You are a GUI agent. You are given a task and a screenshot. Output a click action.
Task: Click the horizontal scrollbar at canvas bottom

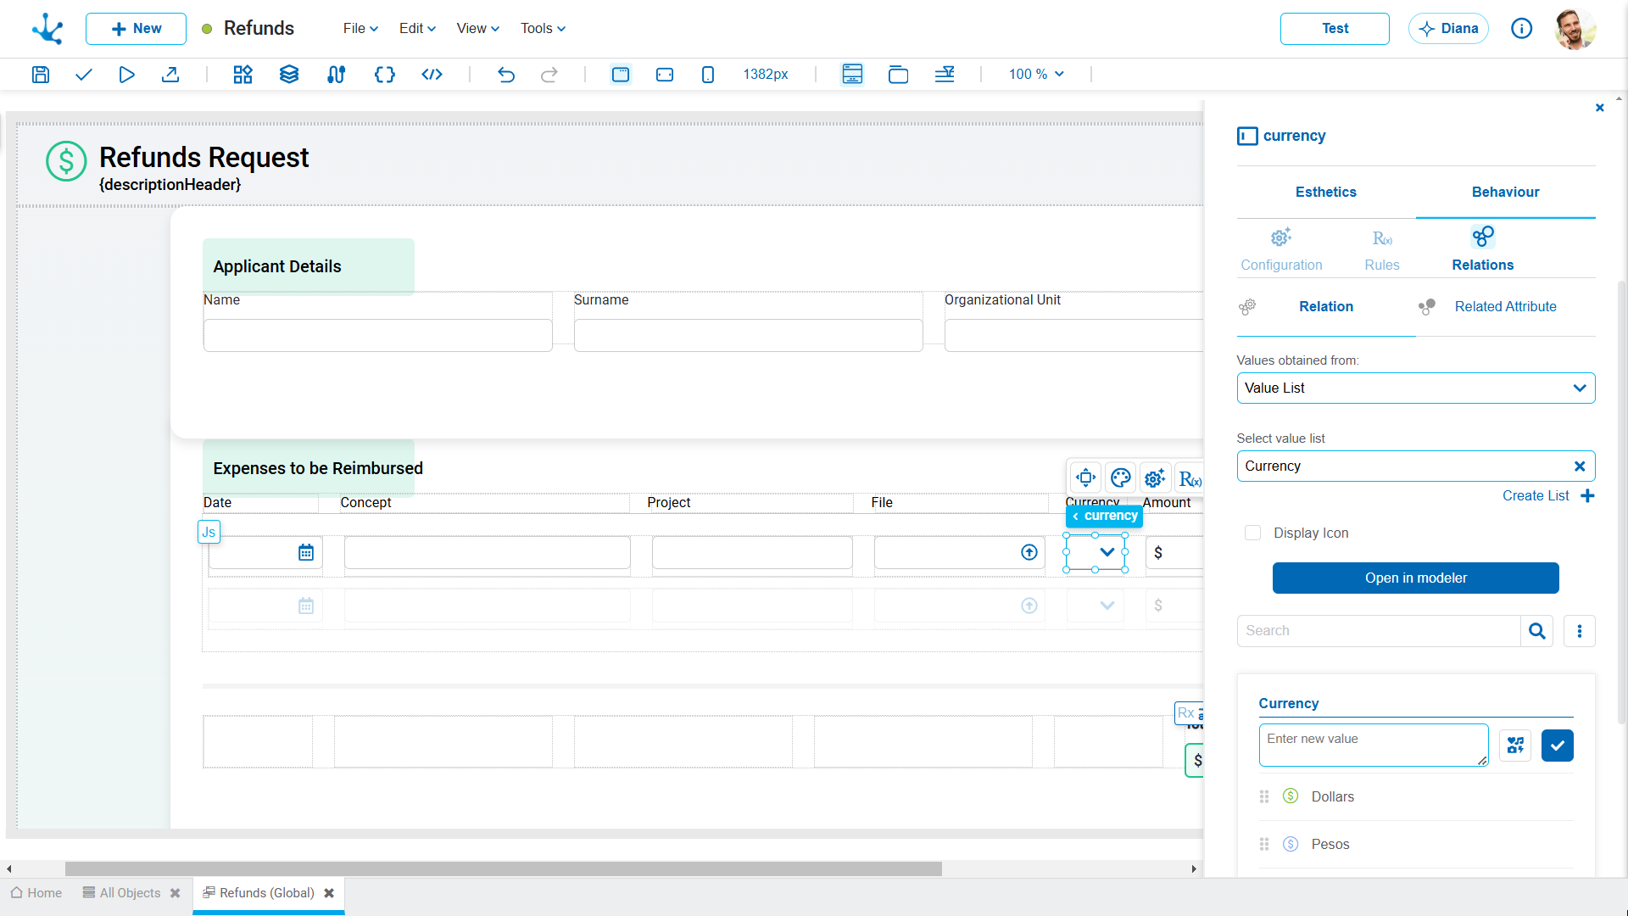click(504, 869)
